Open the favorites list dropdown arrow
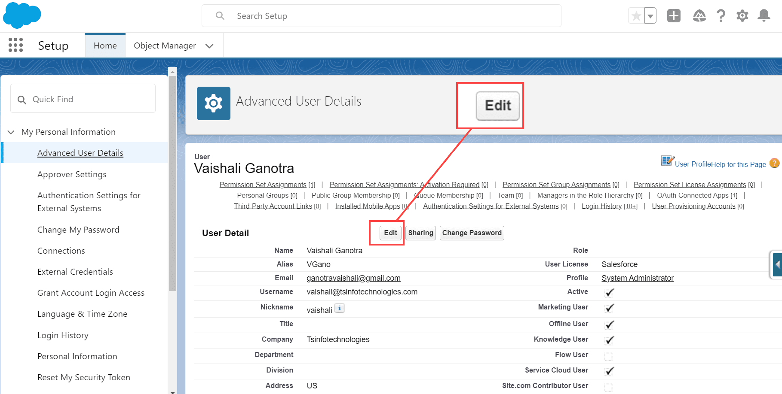The image size is (782, 394). point(650,16)
